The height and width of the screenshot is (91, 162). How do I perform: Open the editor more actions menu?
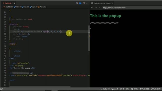87,3
